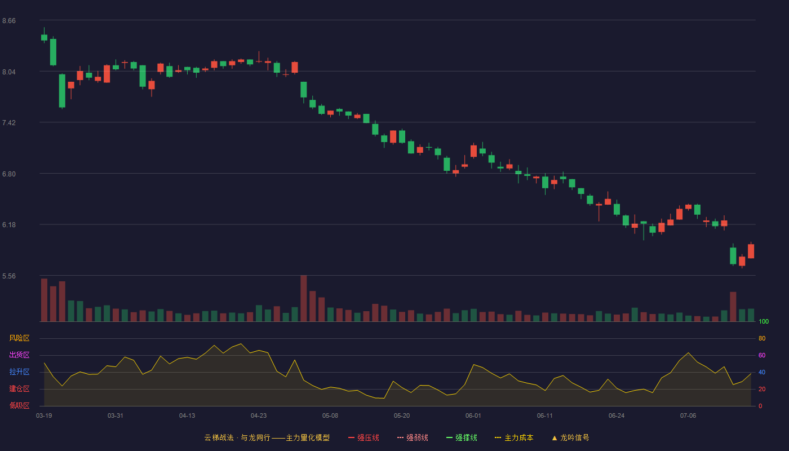Click the blue 40 indicator axis value
Image resolution: width=789 pixels, height=451 pixels.
pos(762,372)
